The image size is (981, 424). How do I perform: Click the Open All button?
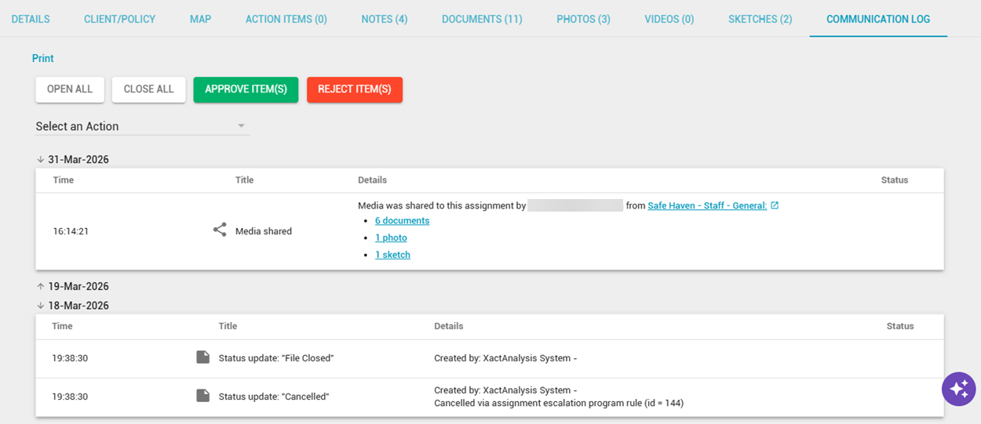(x=70, y=89)
